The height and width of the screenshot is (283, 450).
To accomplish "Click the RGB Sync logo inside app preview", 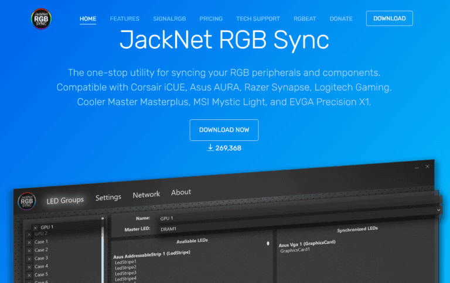I will pyautogui.click(x=27, y=201).
